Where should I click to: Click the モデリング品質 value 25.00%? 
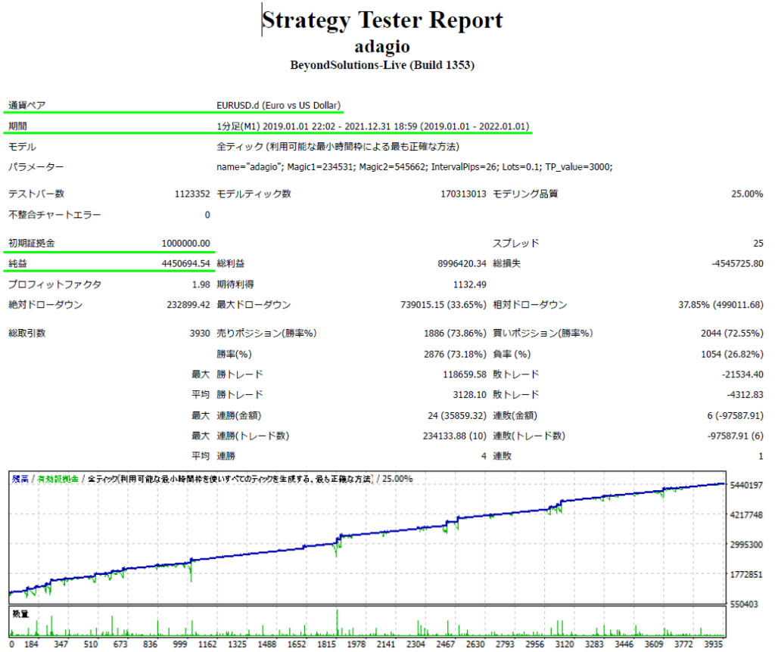click(x=747, y=194)
